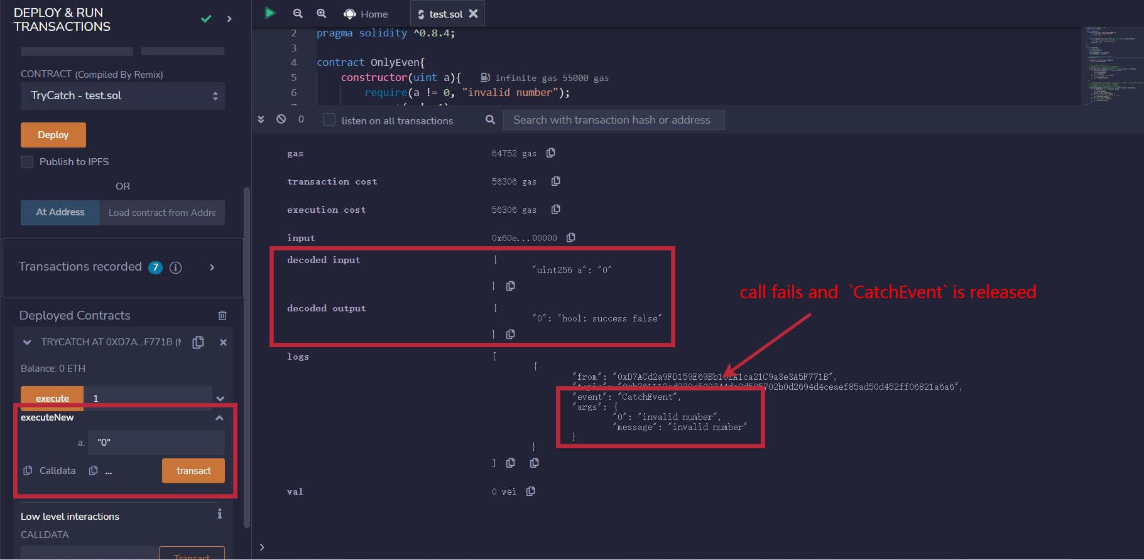Clear the terminal with the ban icon
This screenshot has width=1144, height=560.
tap(281, 119)
